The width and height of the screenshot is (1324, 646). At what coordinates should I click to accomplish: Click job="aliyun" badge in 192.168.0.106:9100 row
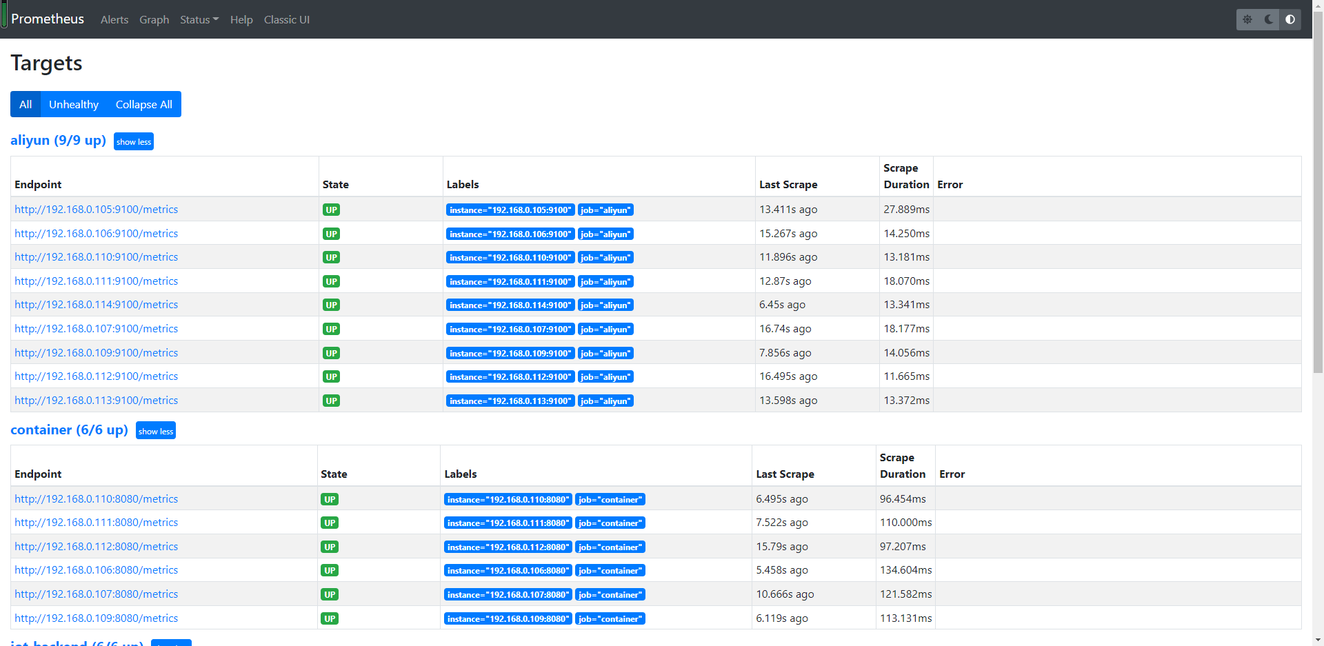click(x=605, y=234)
